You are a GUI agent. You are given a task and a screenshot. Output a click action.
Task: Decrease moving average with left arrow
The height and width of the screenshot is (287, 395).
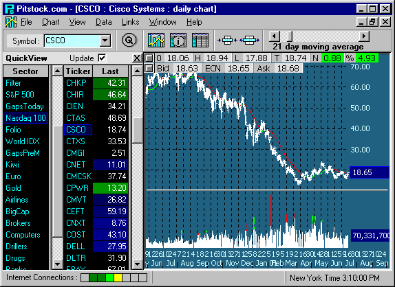(275, 36)
